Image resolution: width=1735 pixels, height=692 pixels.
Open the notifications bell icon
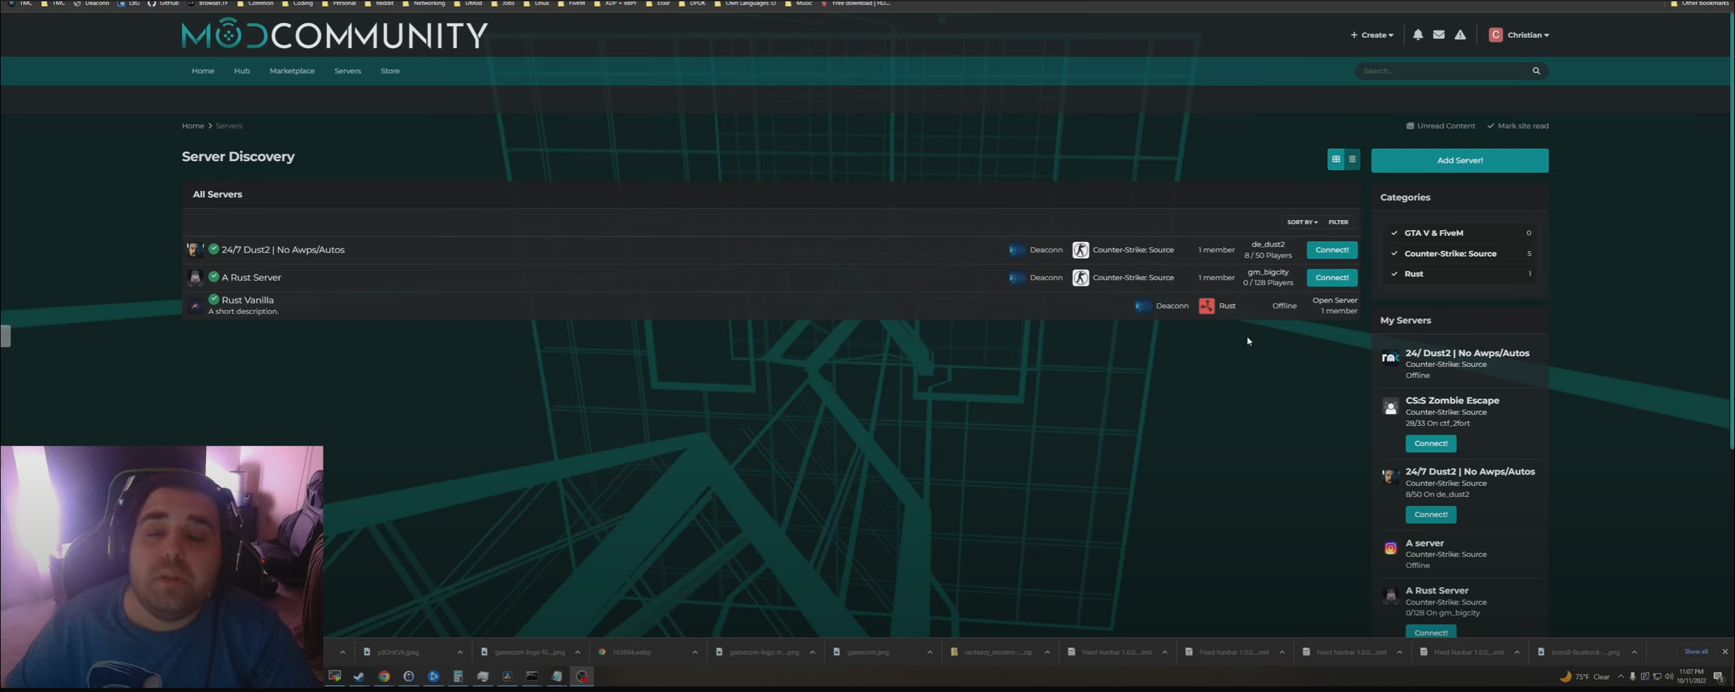click(x=1417, y=35)
